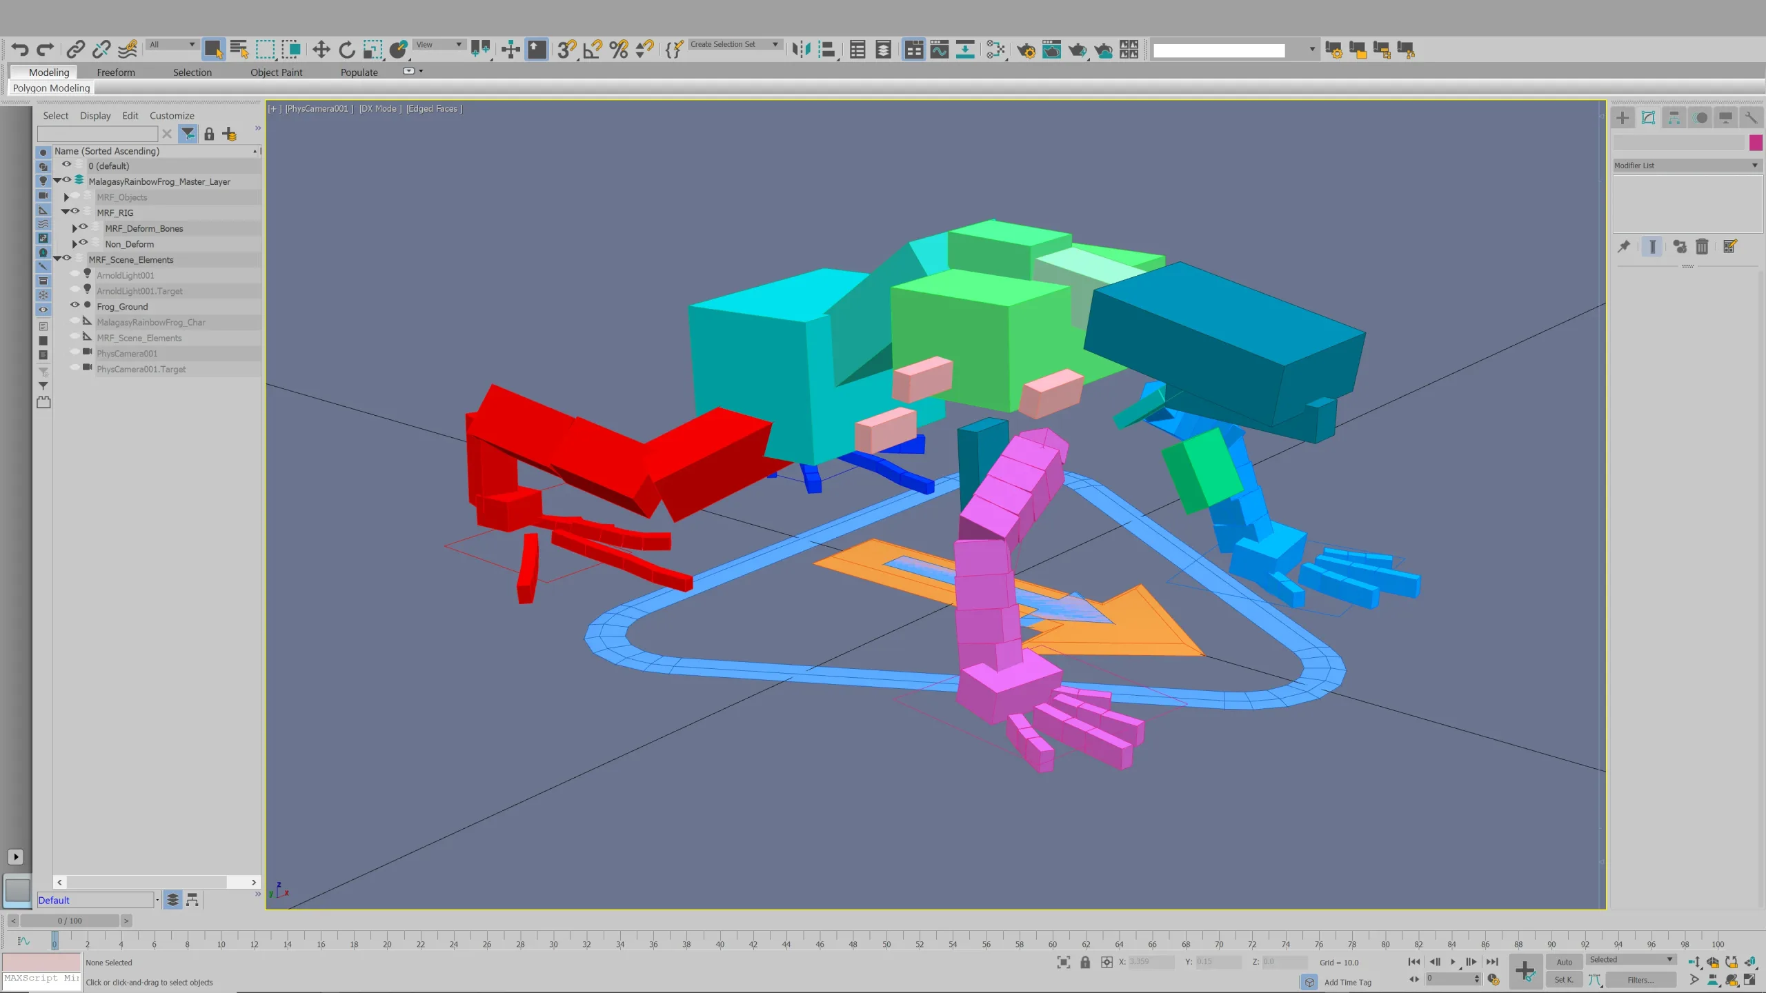Viewport: 1766px width, 993px height.
Task: Click Add Time Tag
Action: 1347,982
